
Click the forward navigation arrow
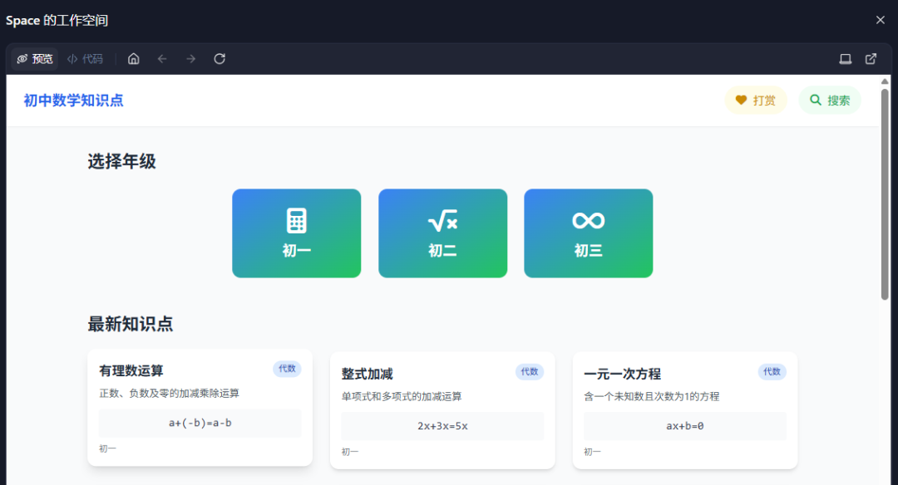(x=190, y=58)
